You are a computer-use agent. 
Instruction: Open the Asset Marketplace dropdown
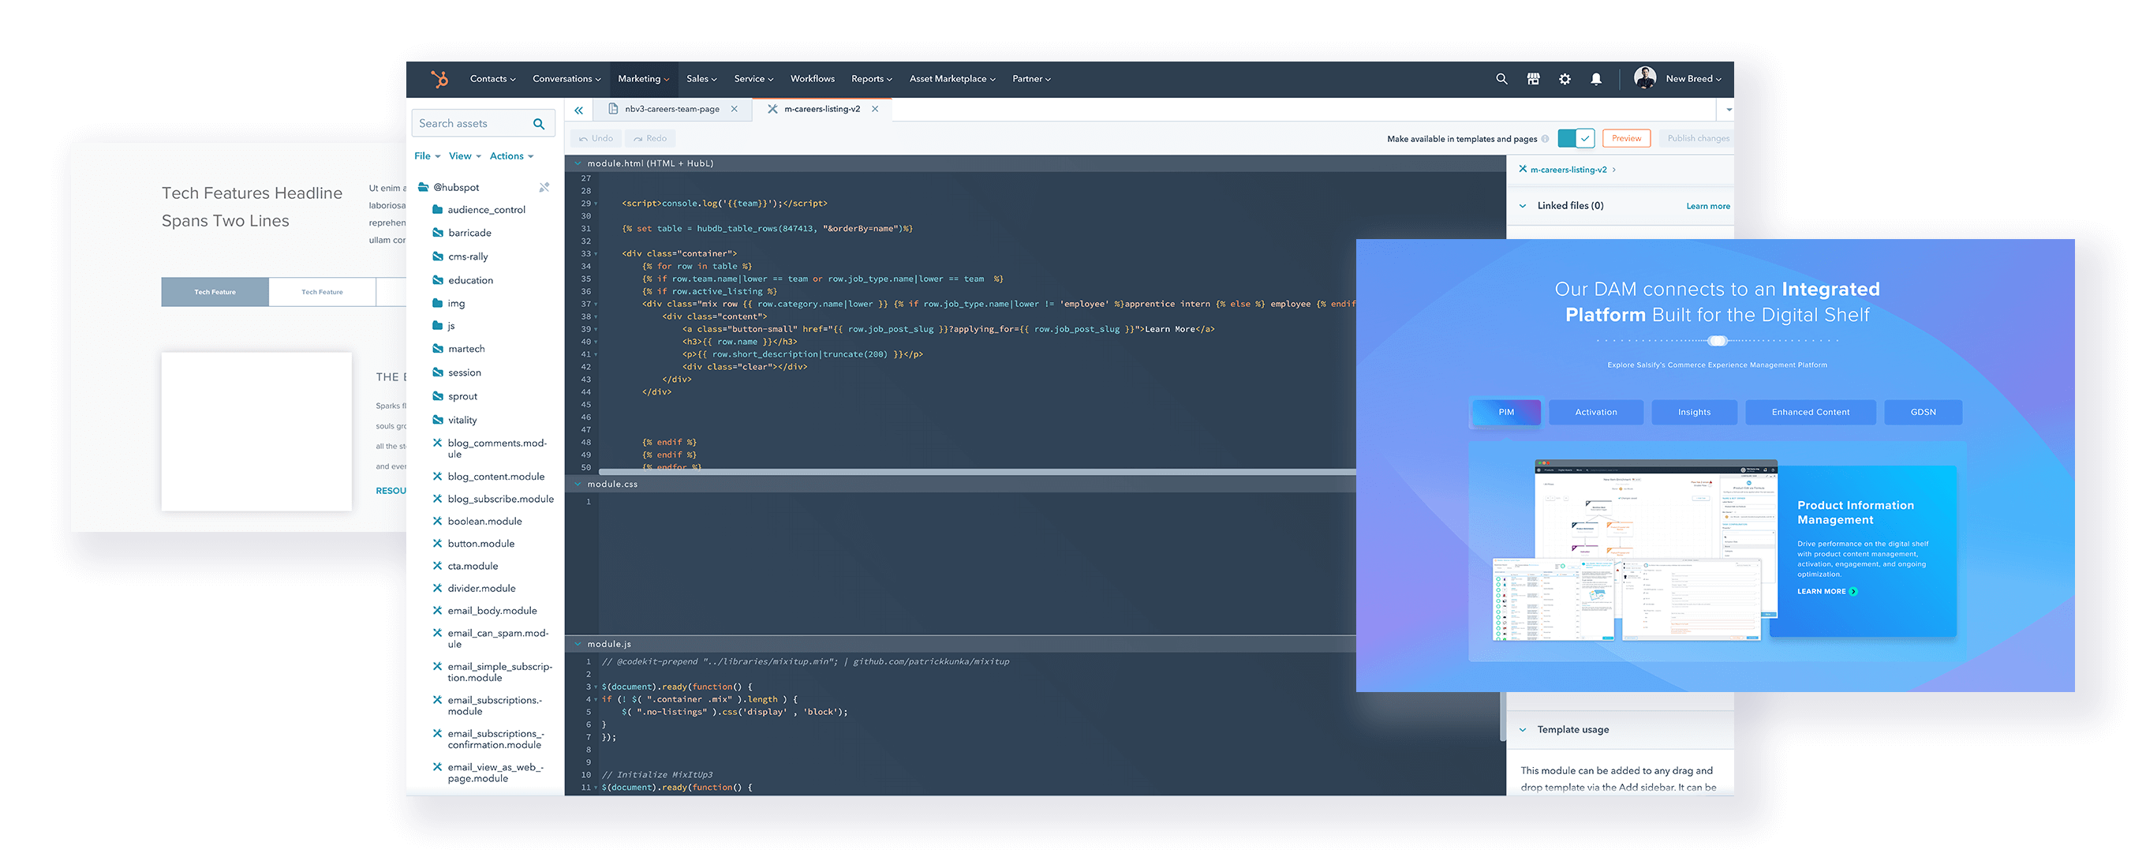[952, 79]
